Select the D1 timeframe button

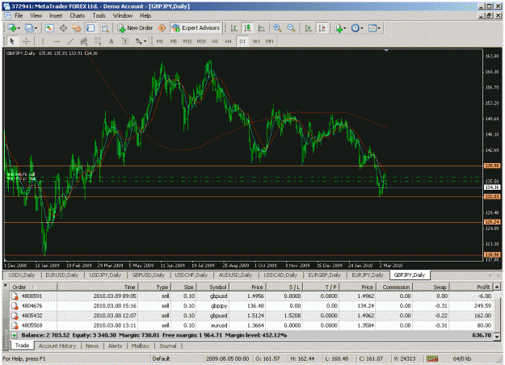pos(242,41)
